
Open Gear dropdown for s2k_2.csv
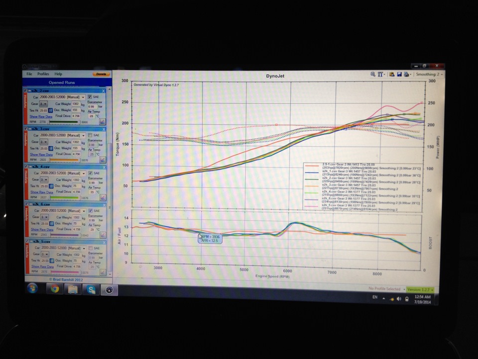(x=43, y=104)
